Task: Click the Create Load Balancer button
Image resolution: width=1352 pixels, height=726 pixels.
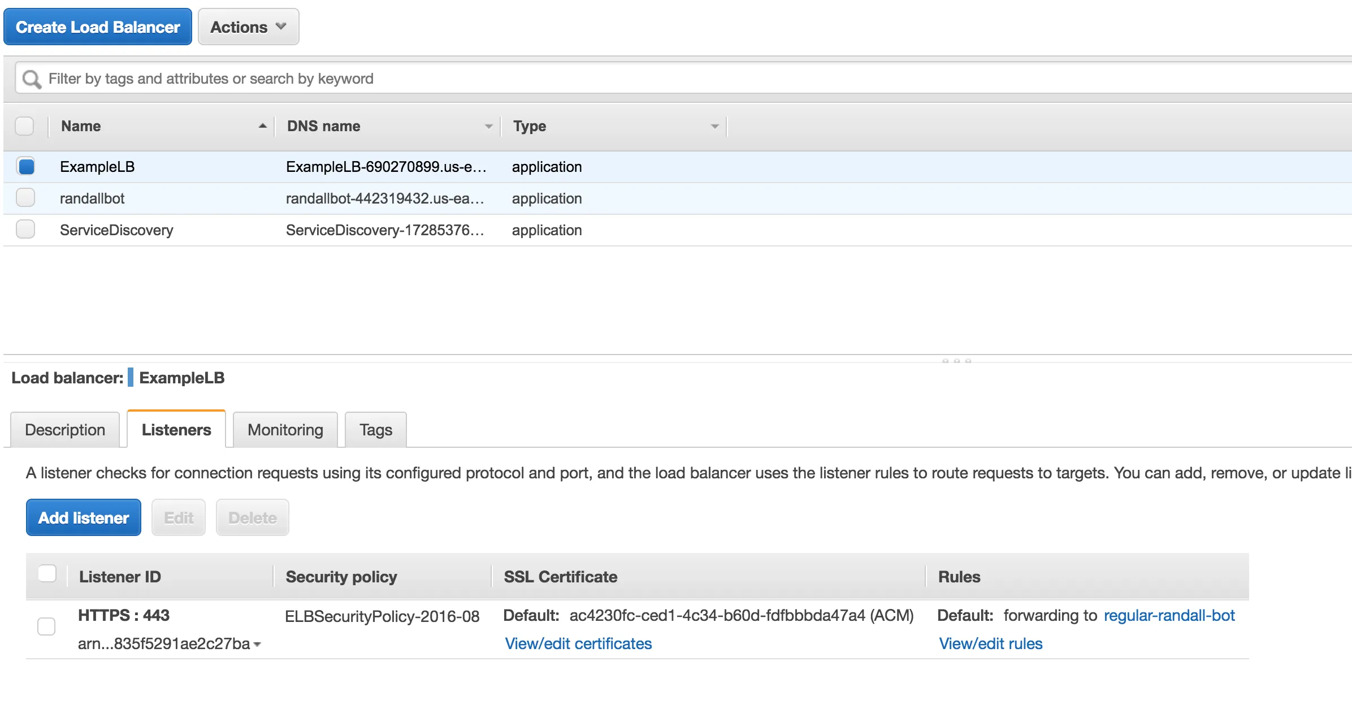Action: tap(98, 27)
